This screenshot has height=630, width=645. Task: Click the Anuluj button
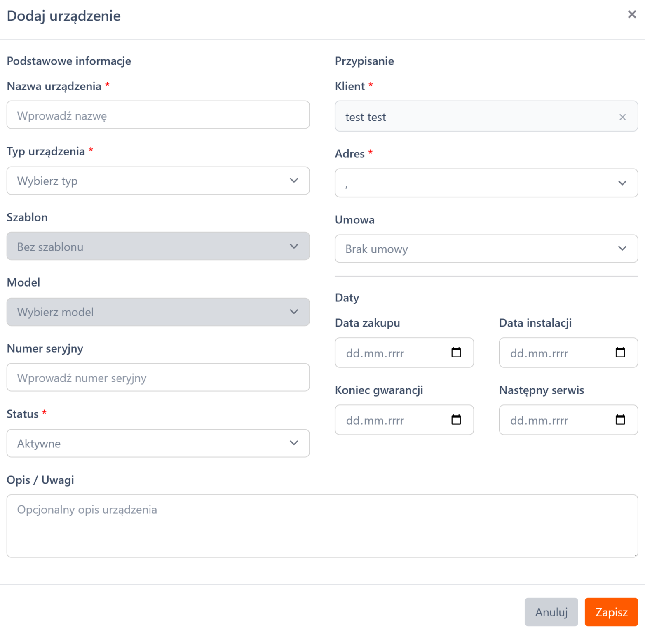pyautogui.click(x=551, y=612)
